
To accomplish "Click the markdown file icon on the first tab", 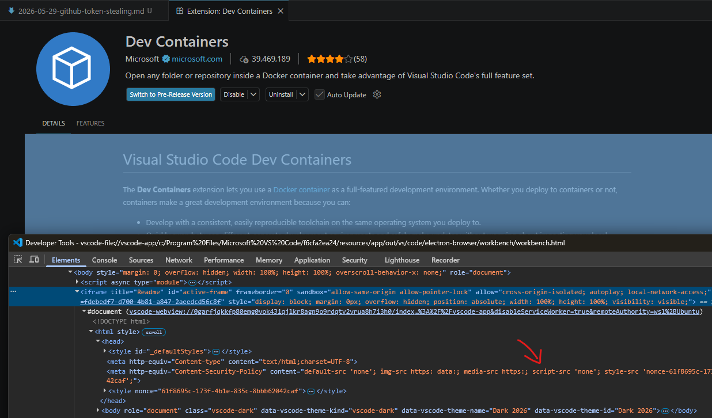I will point(11,11).
